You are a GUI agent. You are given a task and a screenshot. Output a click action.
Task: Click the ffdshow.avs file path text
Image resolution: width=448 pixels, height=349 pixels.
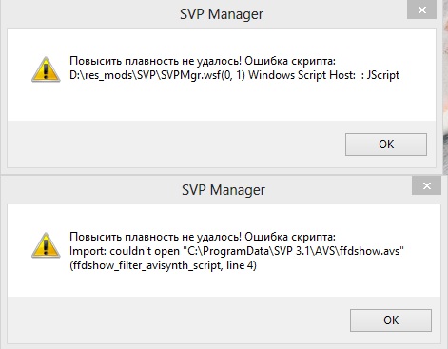click(x=293, y=251)
